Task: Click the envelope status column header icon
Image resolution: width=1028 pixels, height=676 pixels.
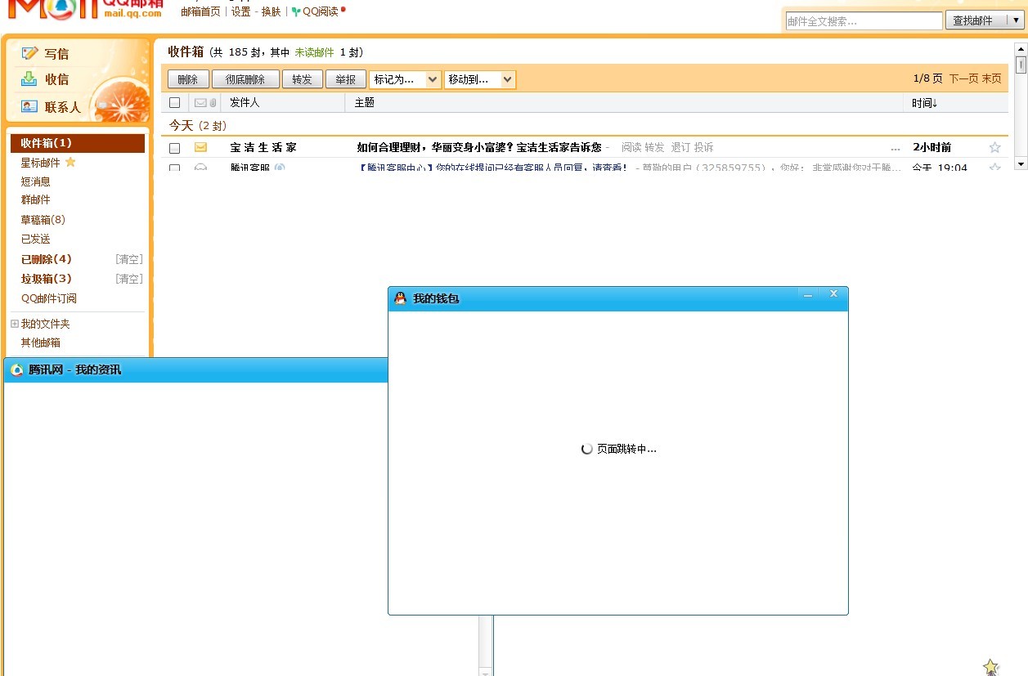Action: point(200,103)
